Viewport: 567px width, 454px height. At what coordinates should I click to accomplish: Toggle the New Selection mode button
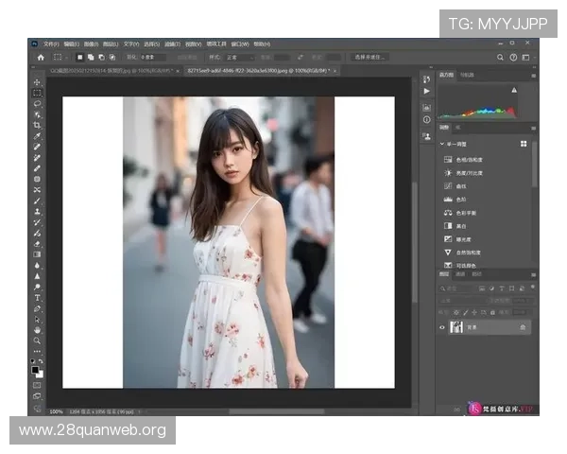(78, 57)
